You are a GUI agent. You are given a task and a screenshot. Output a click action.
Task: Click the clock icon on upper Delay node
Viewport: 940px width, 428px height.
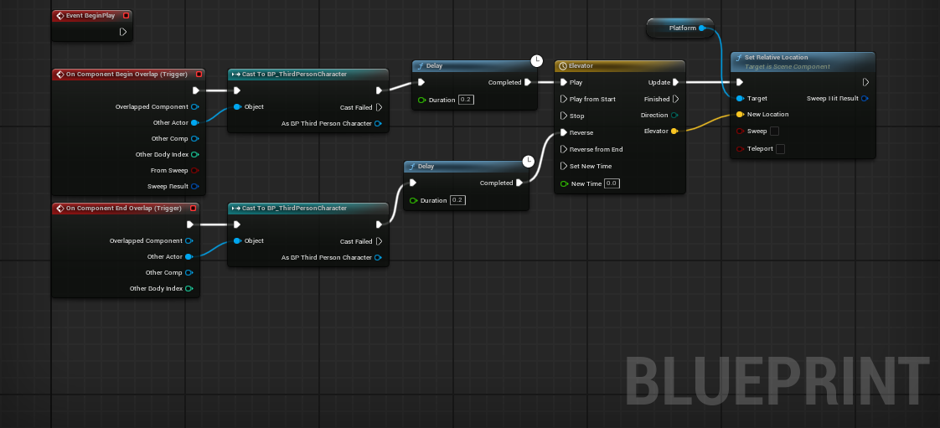click(537, 61)
